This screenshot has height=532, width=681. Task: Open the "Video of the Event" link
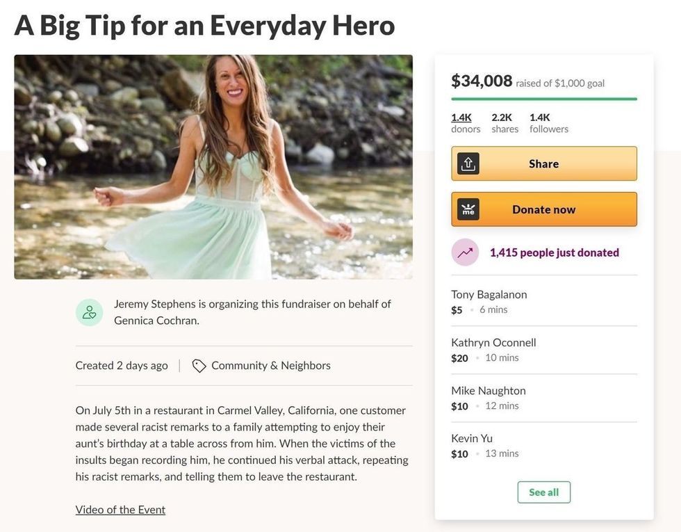pos(120,509)
